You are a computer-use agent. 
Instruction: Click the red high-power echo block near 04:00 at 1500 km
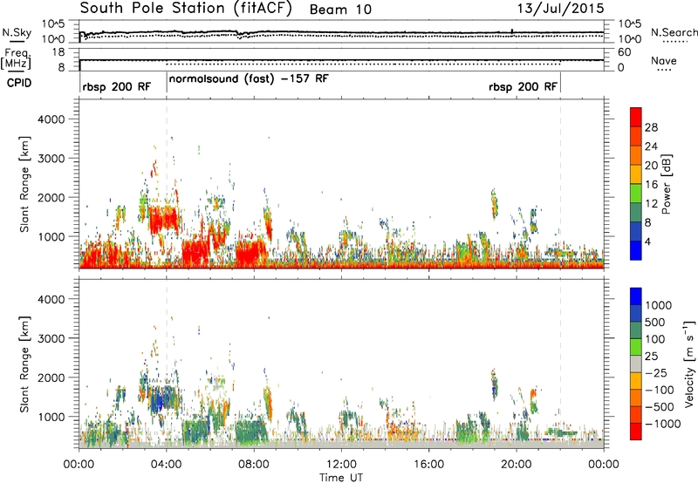[162, 221]
